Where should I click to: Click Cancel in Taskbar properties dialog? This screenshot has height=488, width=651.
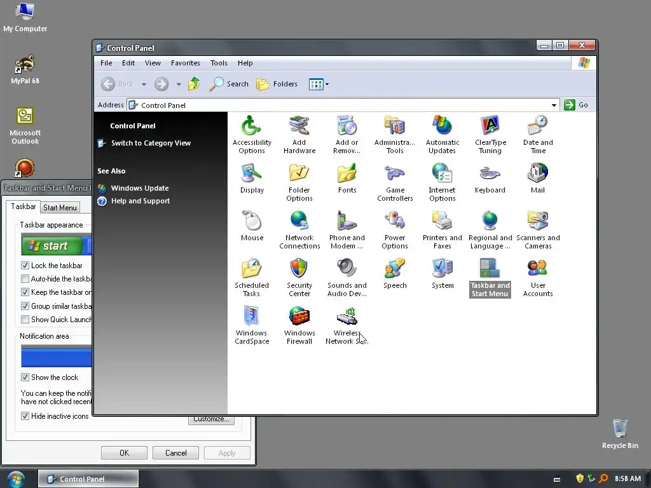pos(175,452)
